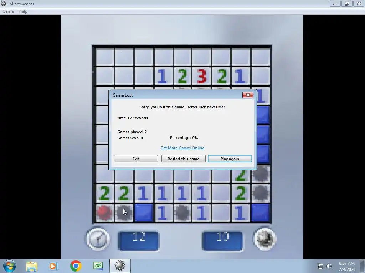Open Windows Start menu
This screenshot has height=273, width=365.
tap(10, 266)
